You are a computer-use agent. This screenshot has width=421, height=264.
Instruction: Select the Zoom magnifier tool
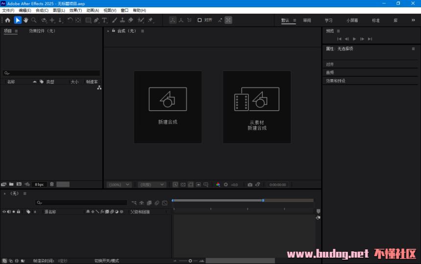34,20
